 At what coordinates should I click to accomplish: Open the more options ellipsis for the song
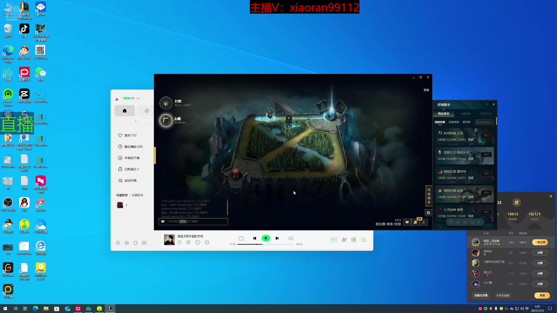pos(207,242)
